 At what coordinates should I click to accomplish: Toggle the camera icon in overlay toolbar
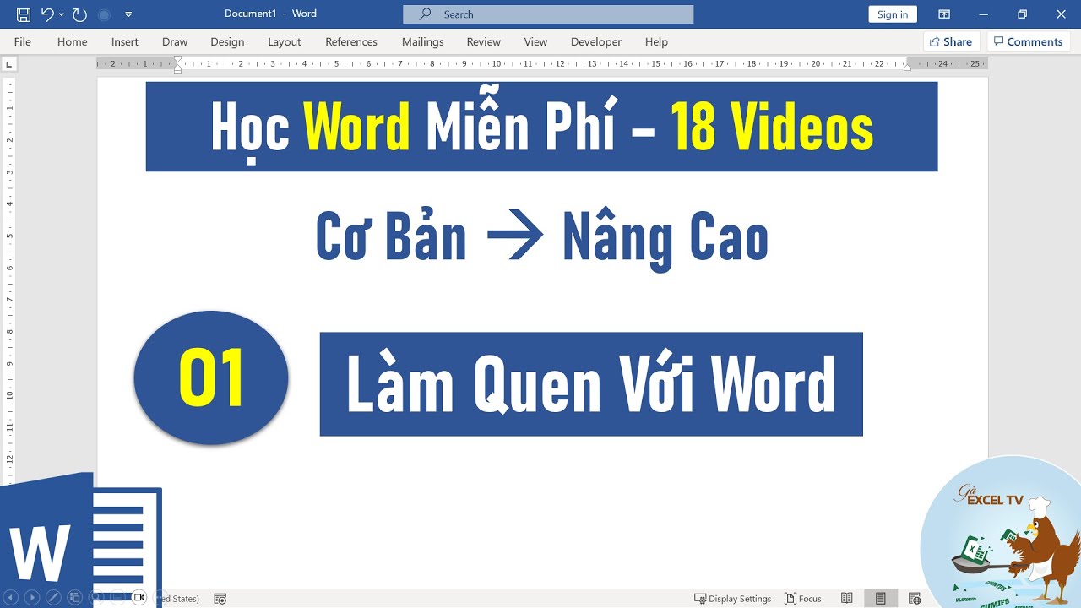[139, 597]
